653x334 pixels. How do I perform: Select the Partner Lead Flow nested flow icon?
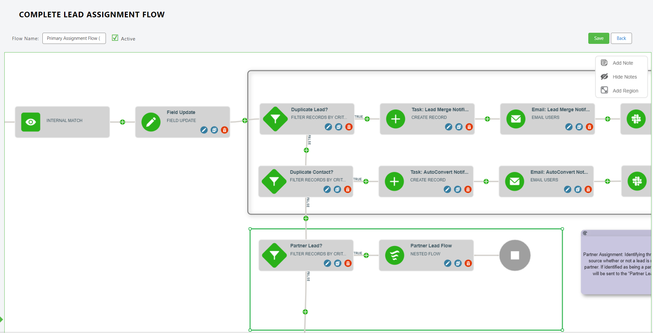[394, 255]
